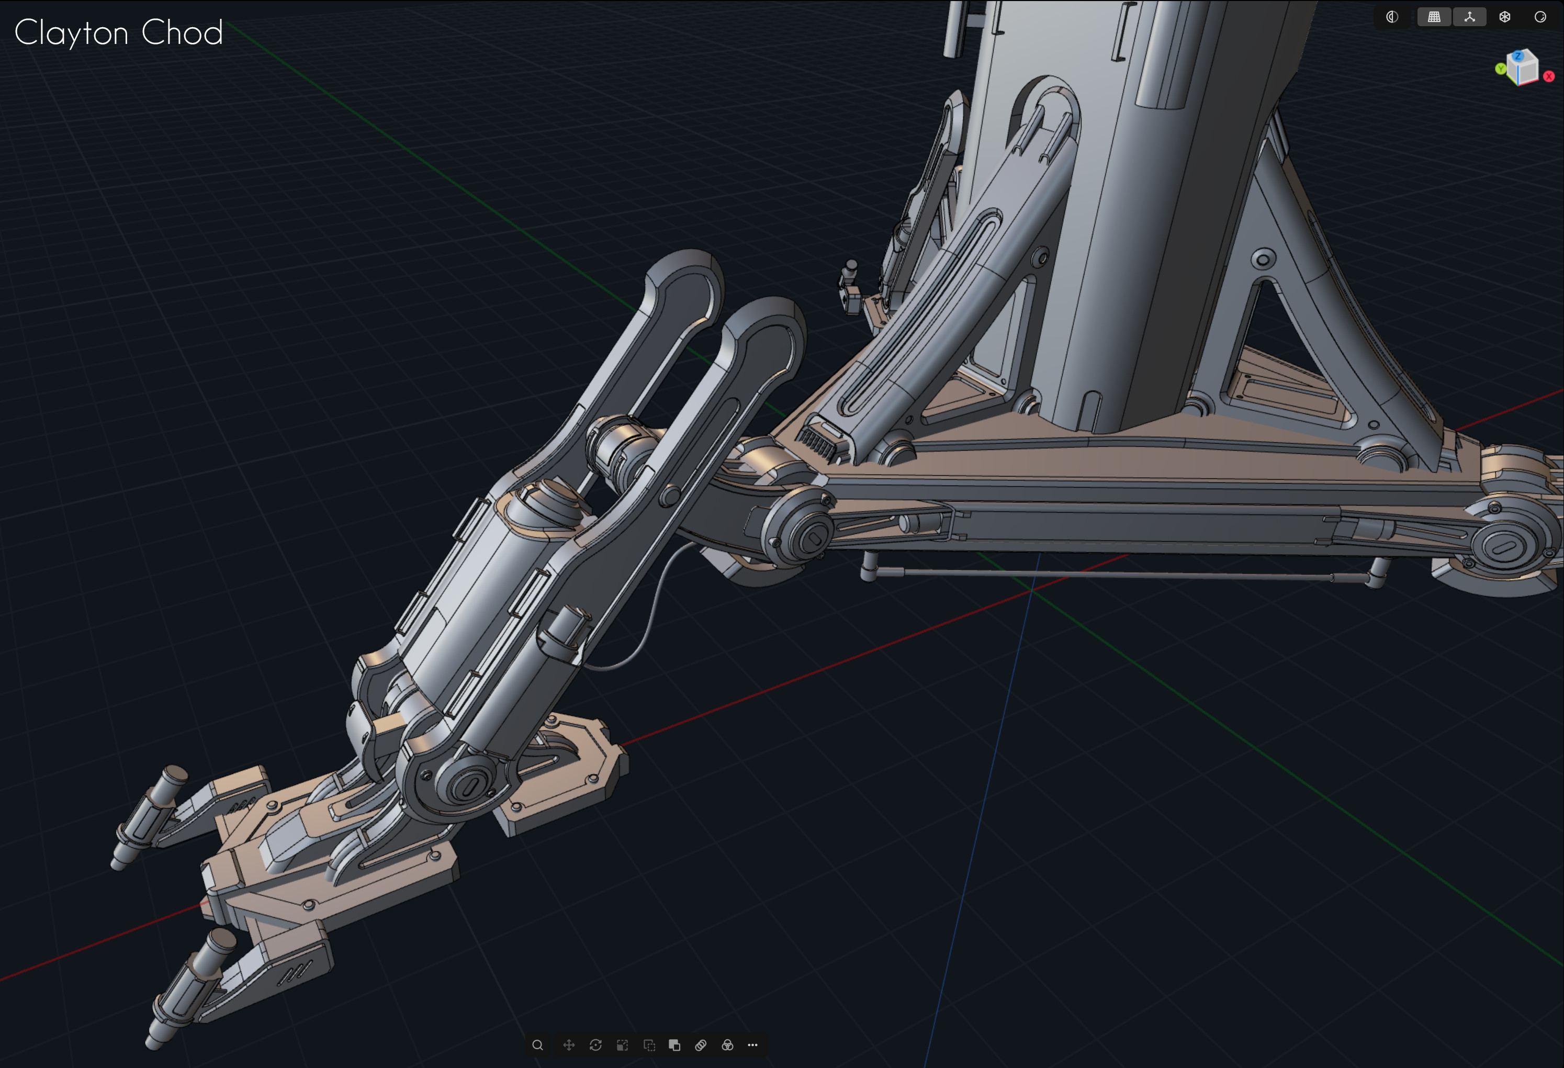Click the zoom-to-fit dashed square icon
The height and width of the screenshot is (1068, 1564).
623,1045
